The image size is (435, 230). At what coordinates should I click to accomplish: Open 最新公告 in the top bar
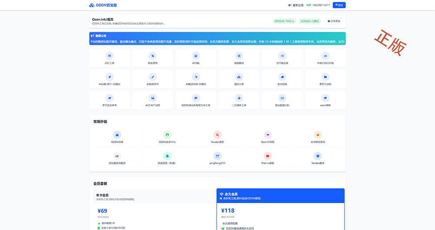pos(296,5)
